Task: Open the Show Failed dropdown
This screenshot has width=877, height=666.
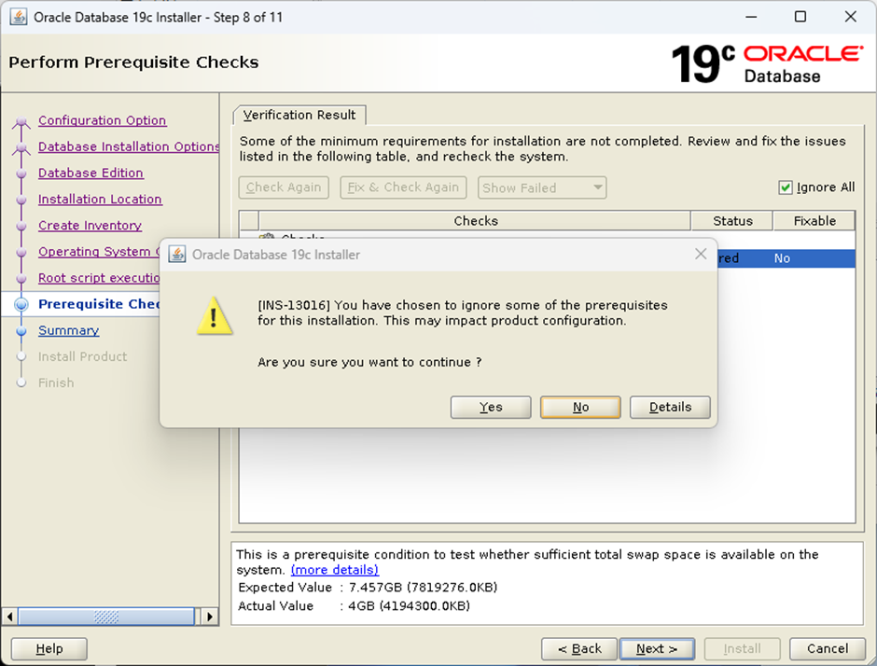Action: coord(542,187)
